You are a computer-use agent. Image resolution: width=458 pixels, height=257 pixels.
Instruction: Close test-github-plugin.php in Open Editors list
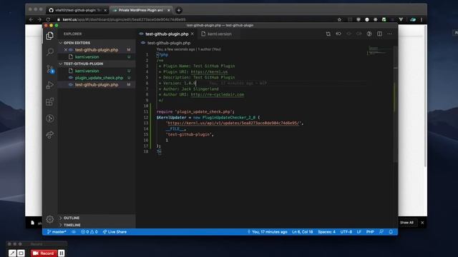tap(66, 50)
